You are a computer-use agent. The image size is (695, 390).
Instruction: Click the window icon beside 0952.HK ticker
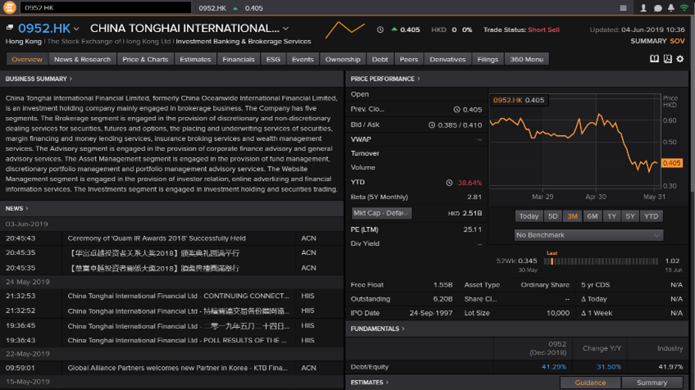coord(10,28)
